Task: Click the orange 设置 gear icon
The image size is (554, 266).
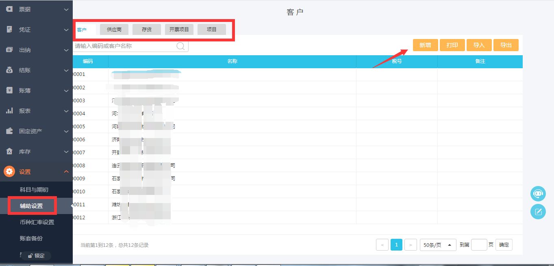Action: [9, 171]
